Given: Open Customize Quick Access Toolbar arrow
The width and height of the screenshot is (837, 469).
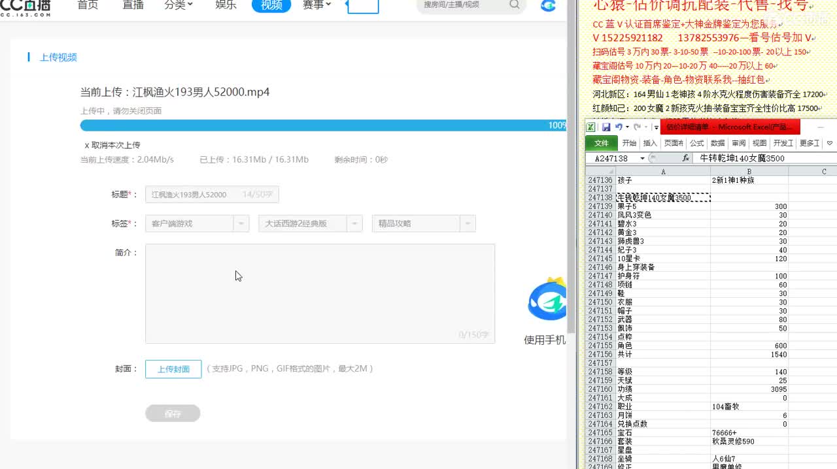Looking at the screenshot, I should [656, 127].
